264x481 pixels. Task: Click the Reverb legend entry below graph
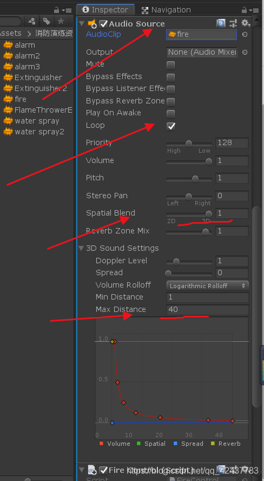pyautogui.click(x=226, y=444)
